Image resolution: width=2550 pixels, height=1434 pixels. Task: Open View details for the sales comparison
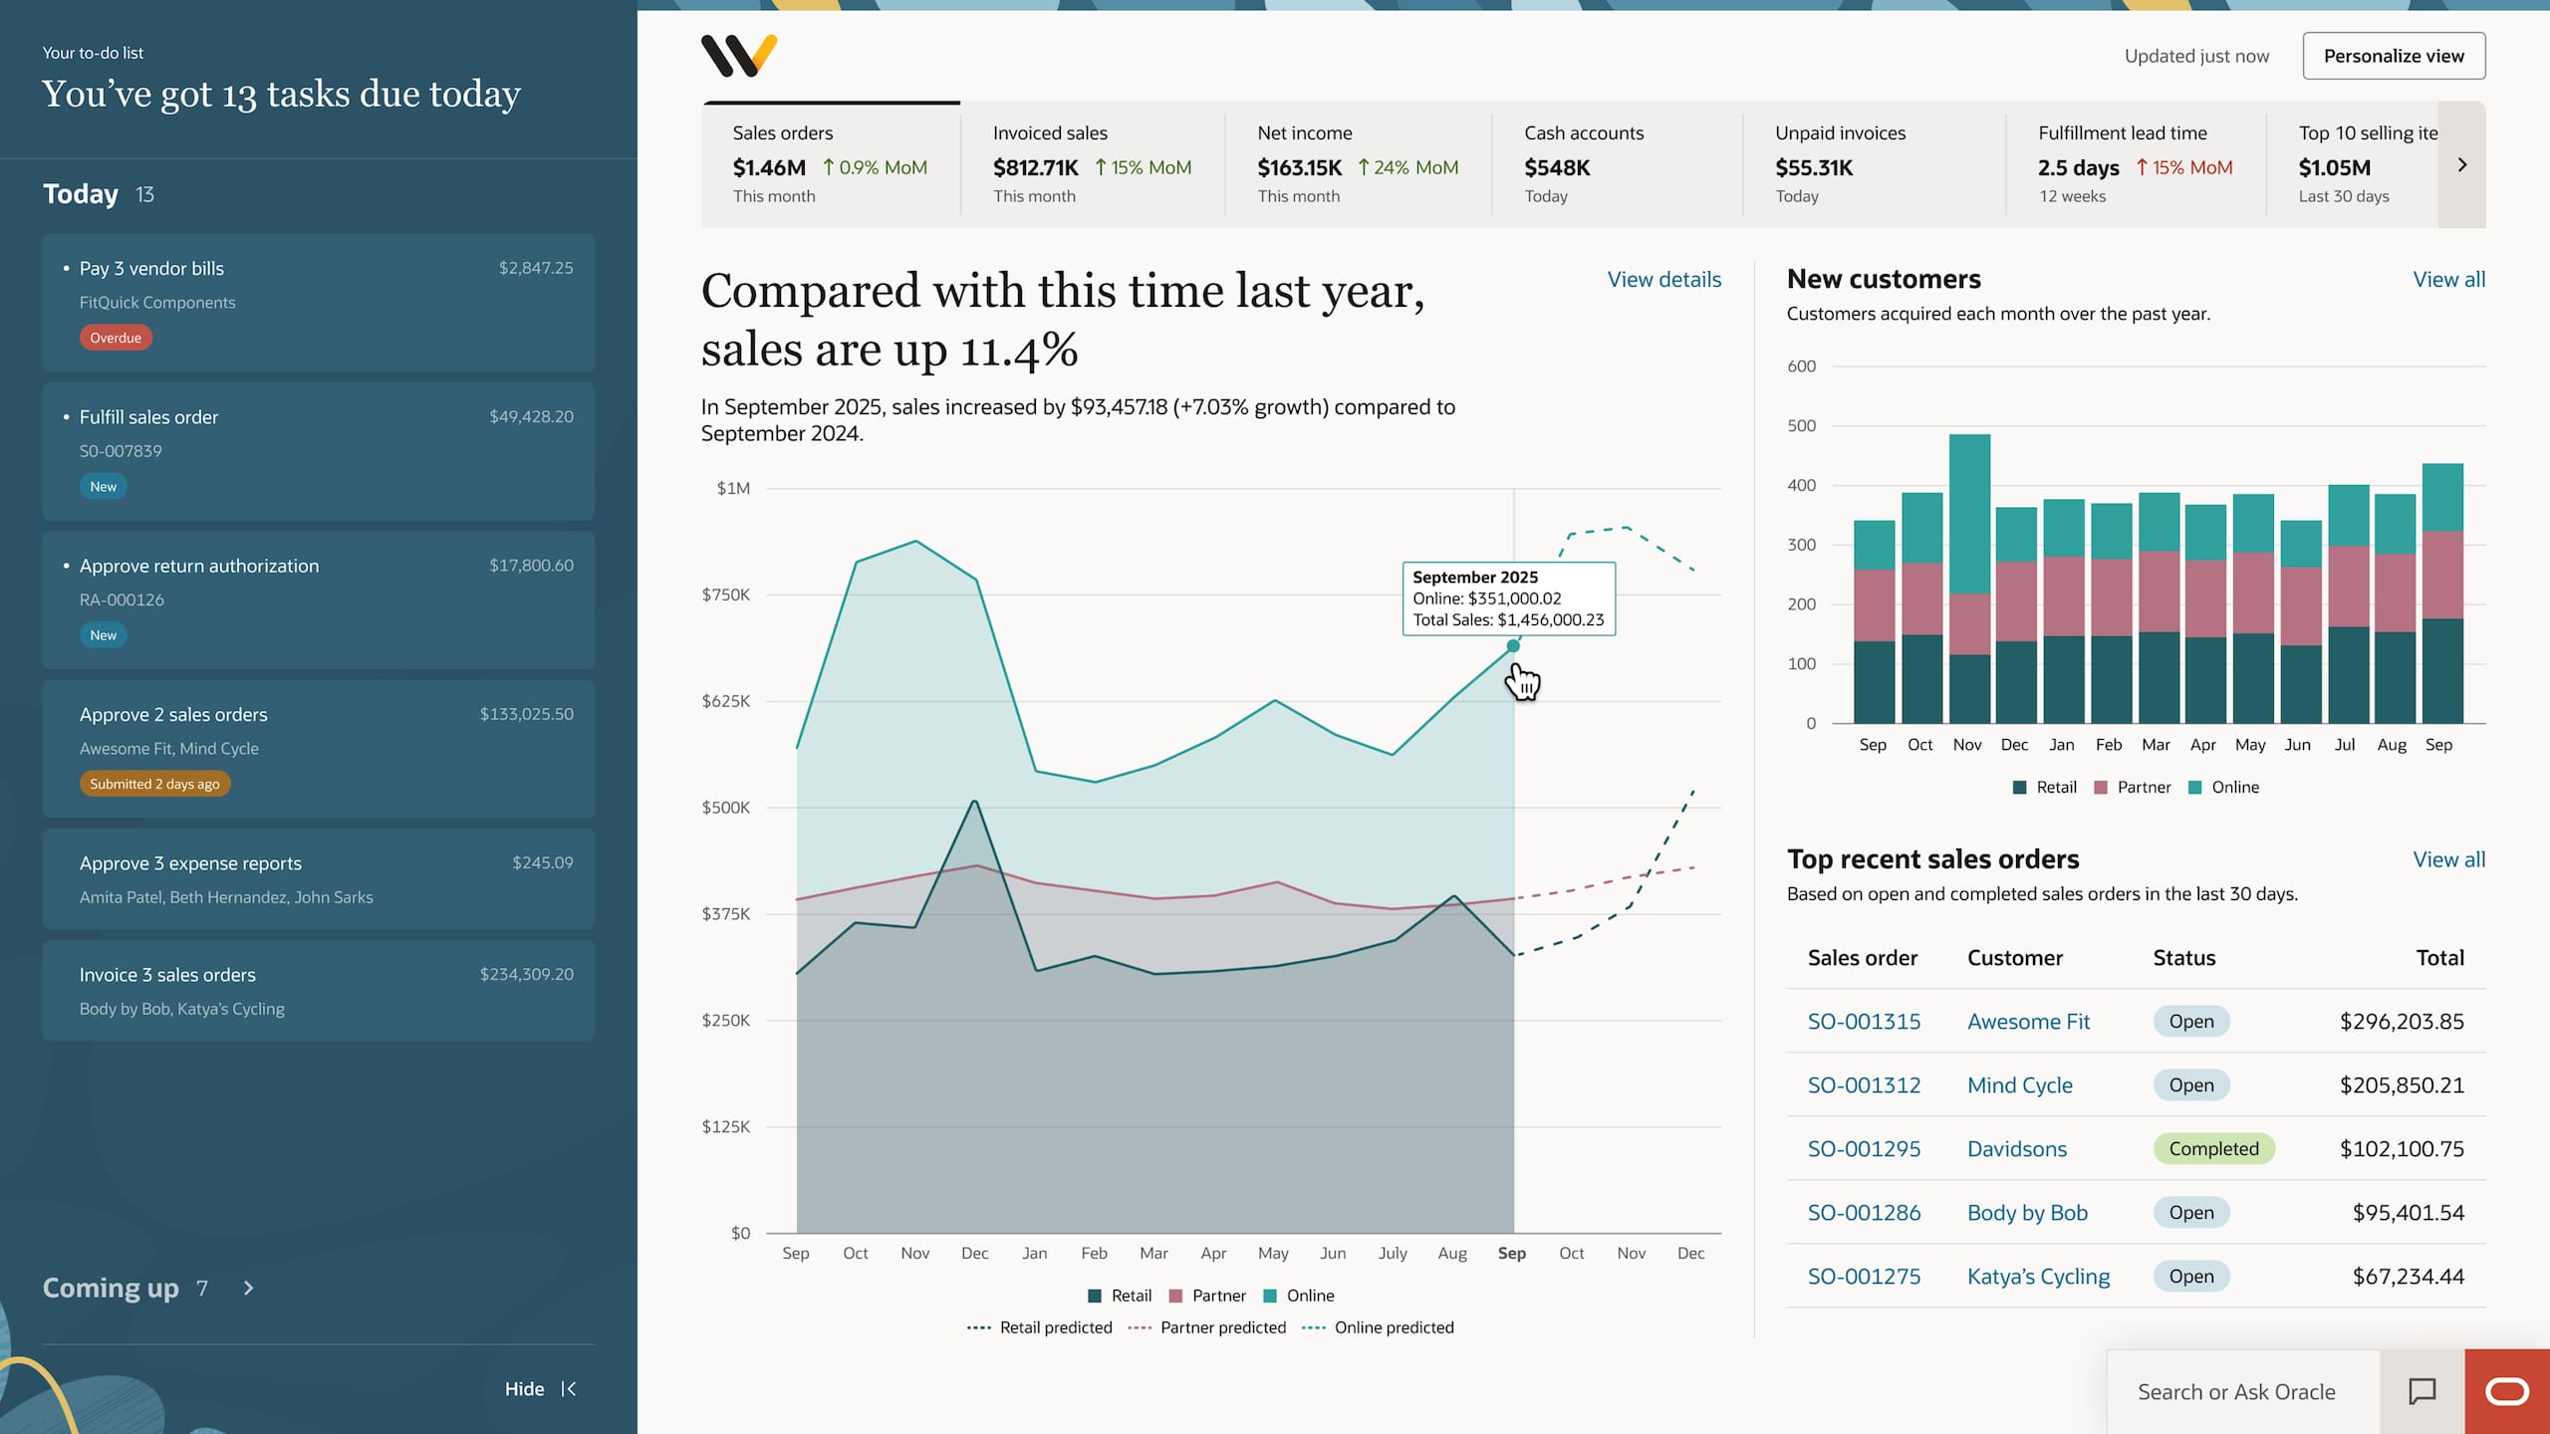pyautogui.click(x=1663, y=280)
